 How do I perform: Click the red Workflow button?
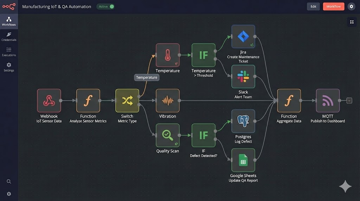[333, 7]
